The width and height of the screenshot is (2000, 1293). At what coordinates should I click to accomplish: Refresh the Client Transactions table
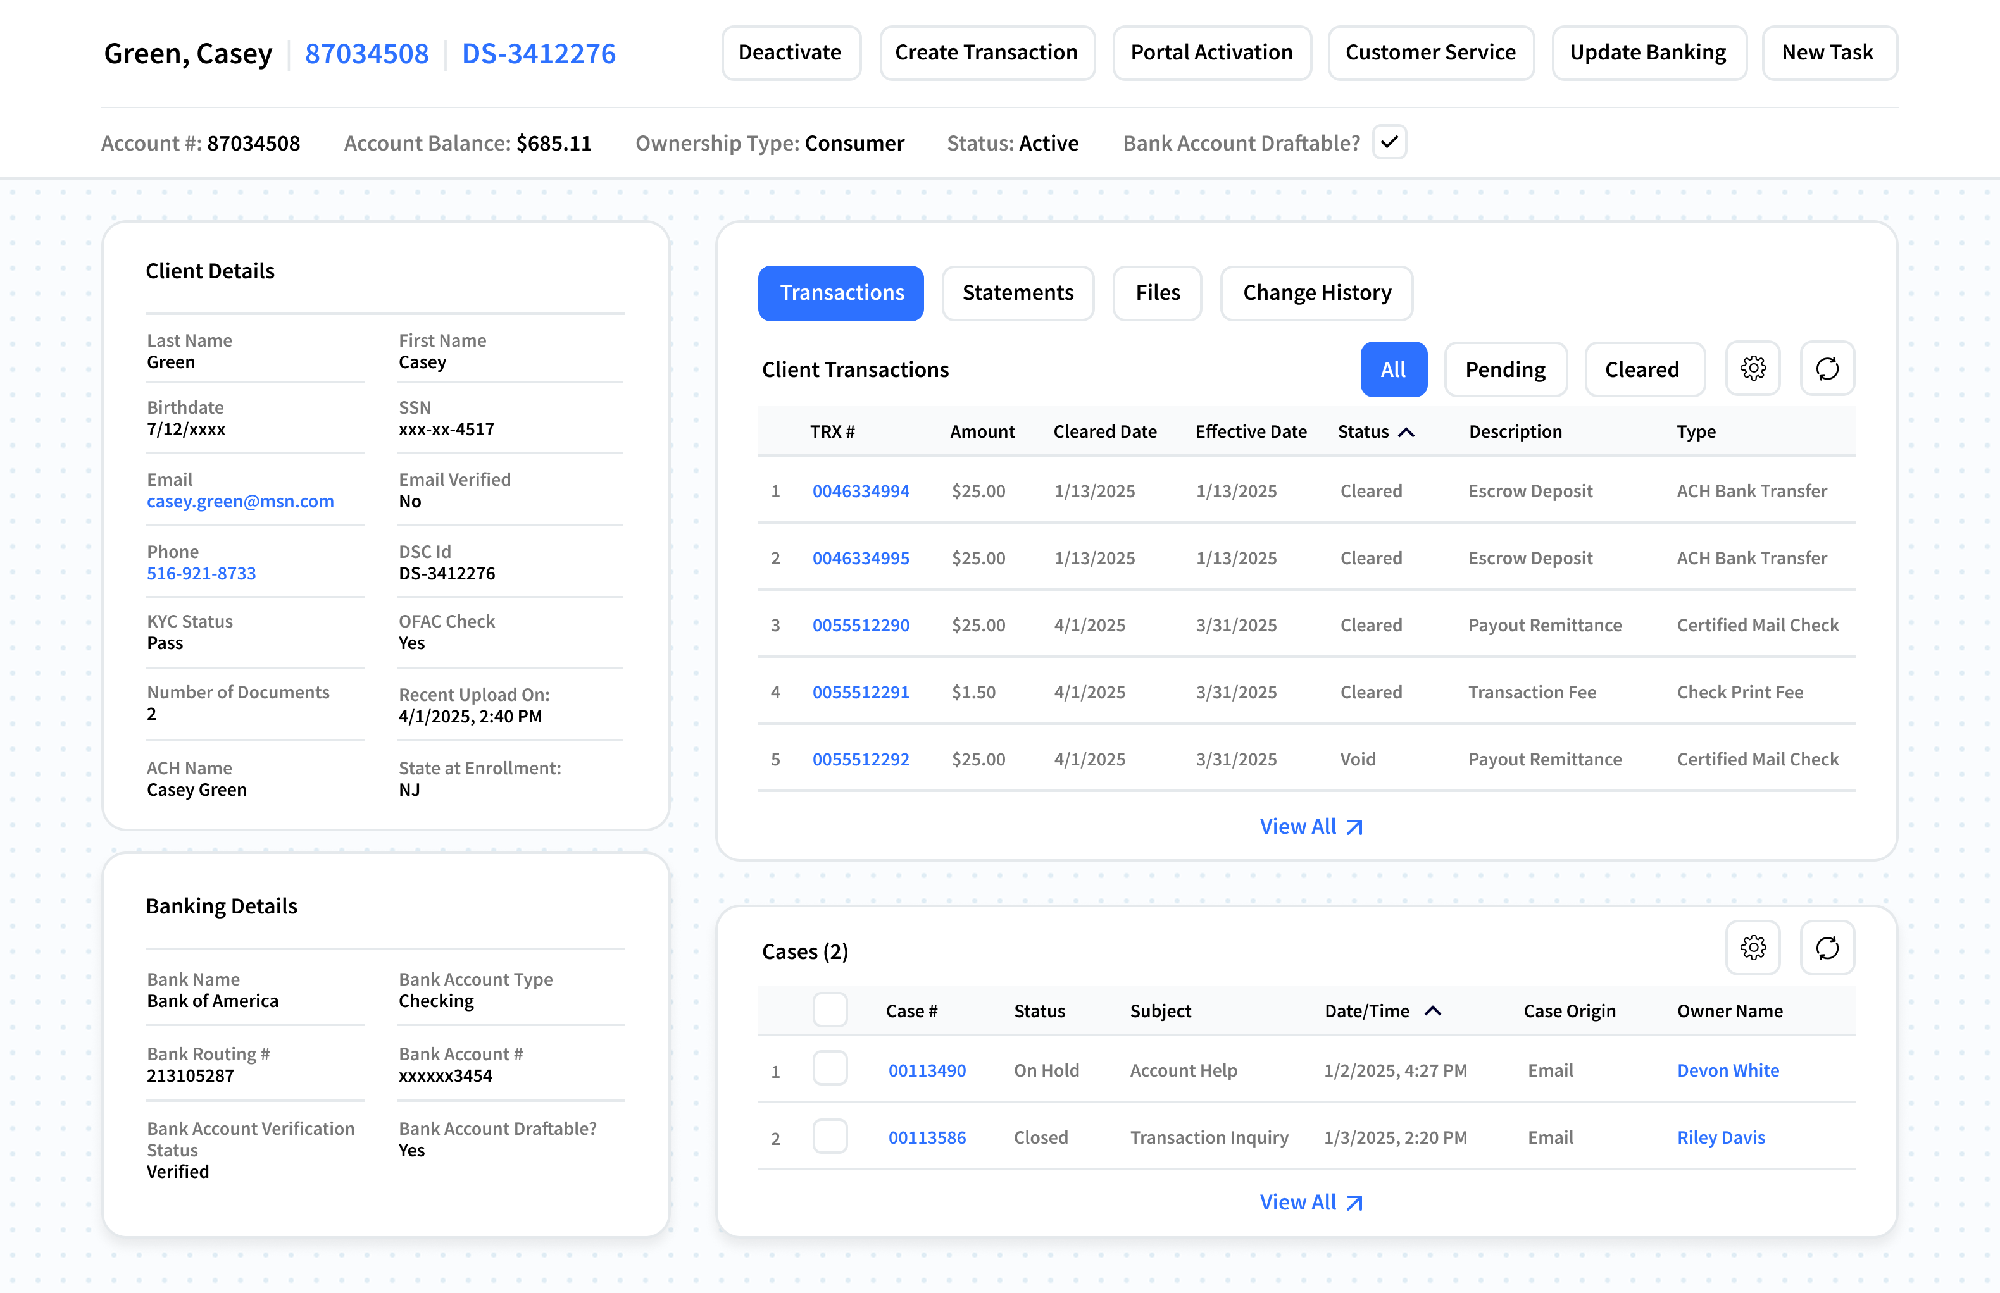point(1827,369)
